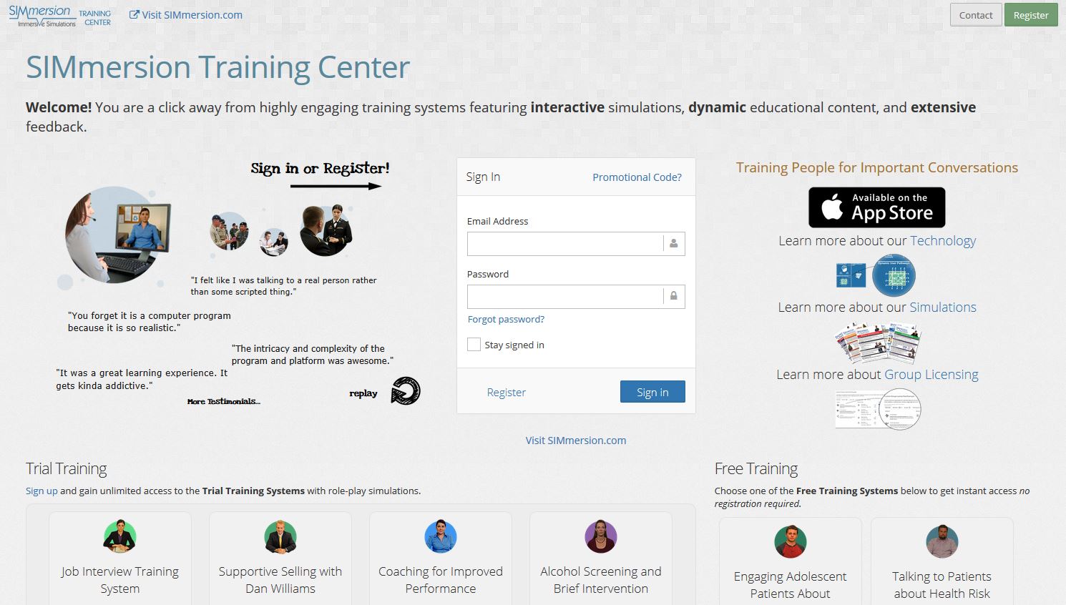Open the Forgot password link
This screenshot has height=605, width=1066.
506,320
